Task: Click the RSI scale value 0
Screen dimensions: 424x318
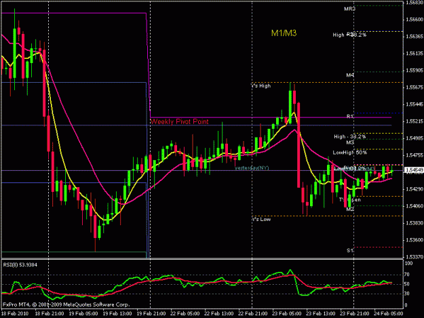Action: 407,305
